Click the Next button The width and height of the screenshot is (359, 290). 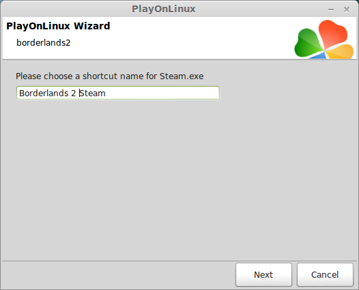tap(263, 274)
